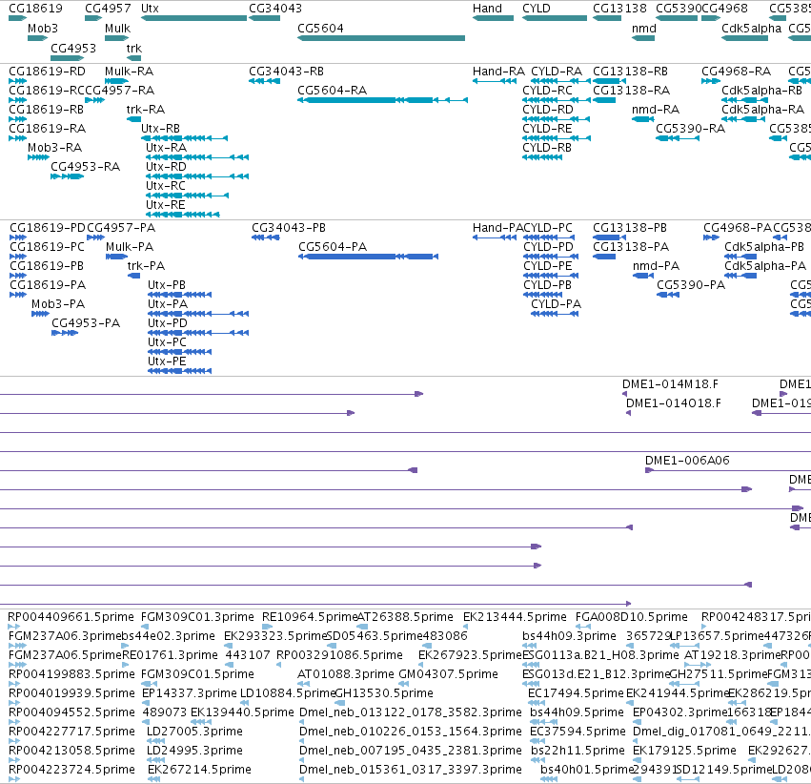Select the Mob3 gene label
The height and width of the screenshot is (784, 811).
point(43,29)
